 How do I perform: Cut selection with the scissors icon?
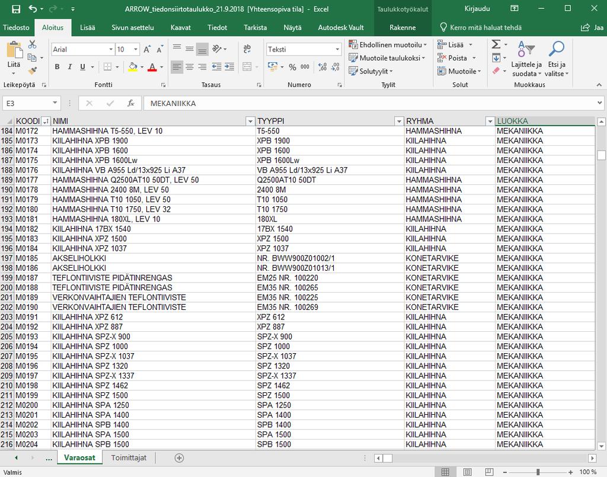pyautogui.click(x=32, y=44)
